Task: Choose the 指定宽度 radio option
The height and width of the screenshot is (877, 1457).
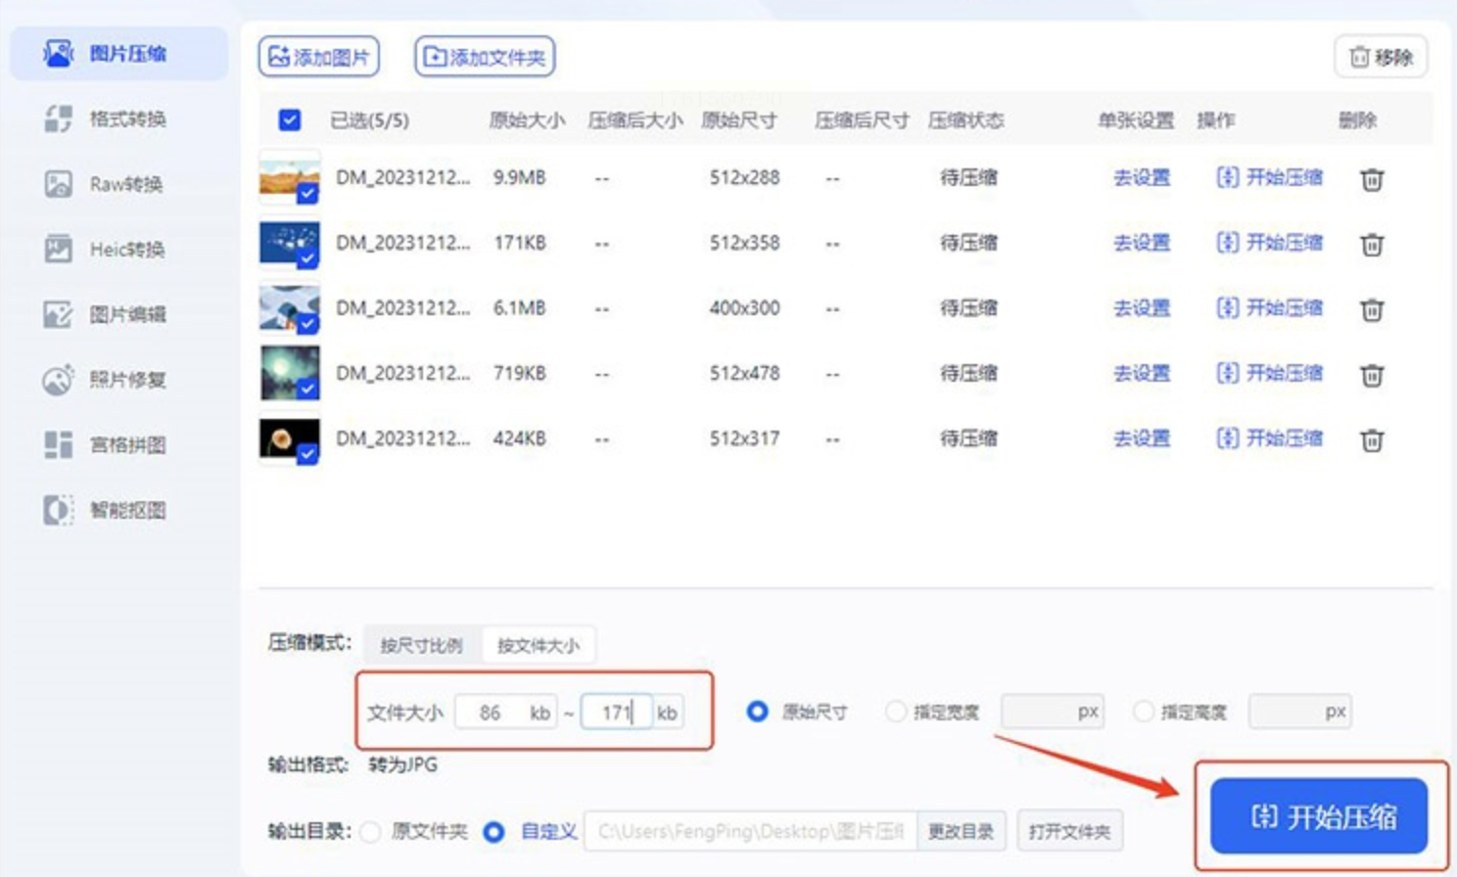Action: coord(895,712)
